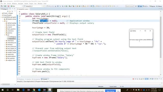Open the File menu
The height and width of the screenshot is (92, 163).
pos(2,4)
